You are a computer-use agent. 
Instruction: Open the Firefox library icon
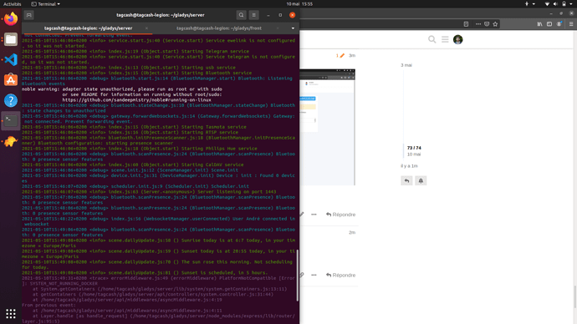tap(539, 24)
